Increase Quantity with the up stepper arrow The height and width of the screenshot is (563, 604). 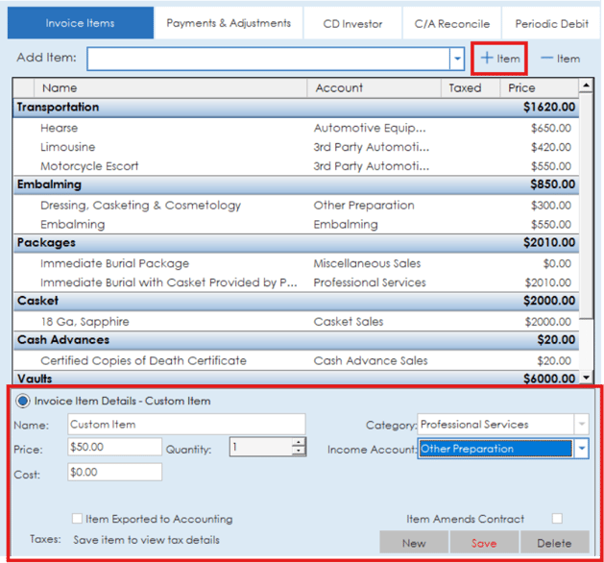pyautogui.click(x=299, y=443)
